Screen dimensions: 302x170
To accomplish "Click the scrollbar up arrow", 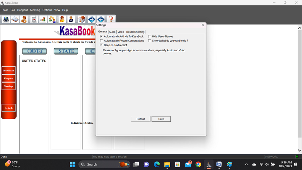I will tap(300, 28).
